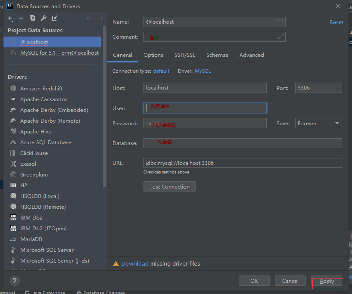Go back with the left arrow icon
352x294 pixels.
coord(89,18)
